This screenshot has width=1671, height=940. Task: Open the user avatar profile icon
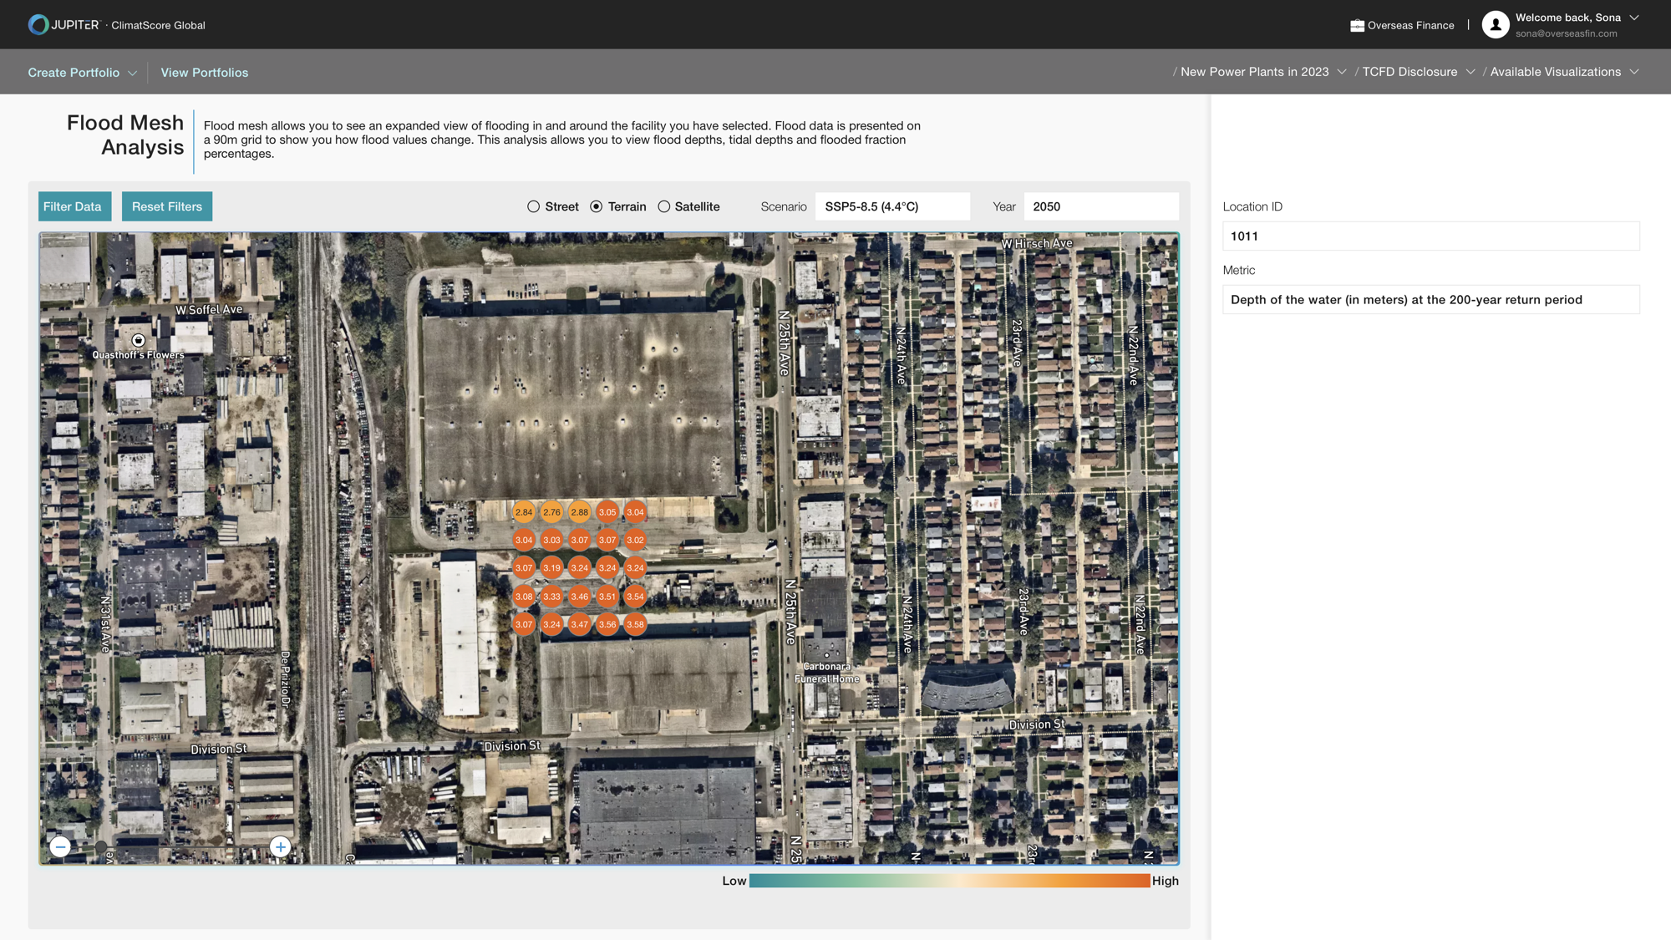point(1495,25)
